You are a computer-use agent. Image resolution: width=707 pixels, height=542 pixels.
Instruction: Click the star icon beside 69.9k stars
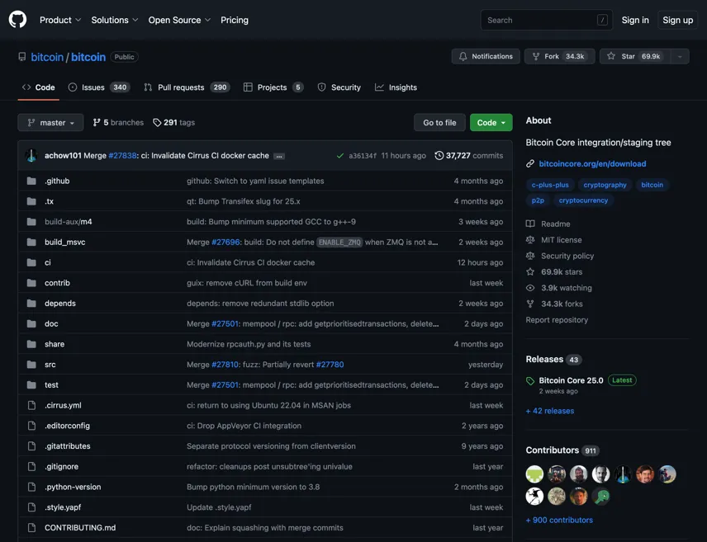530,271
